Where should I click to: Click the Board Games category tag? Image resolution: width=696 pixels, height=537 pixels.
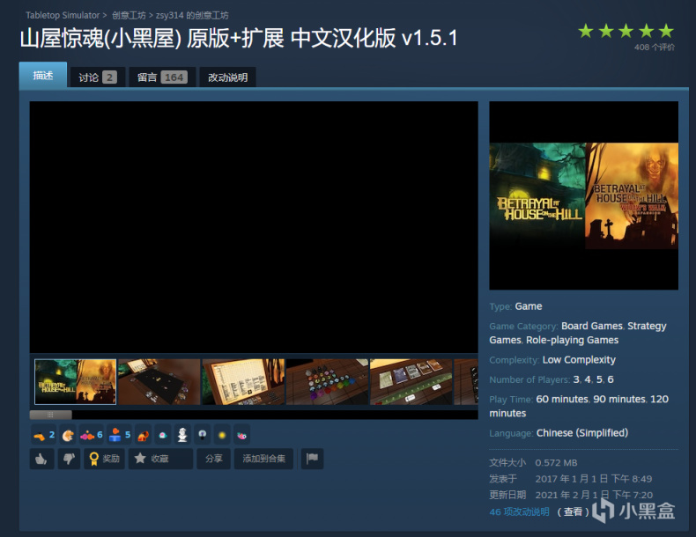592,326
